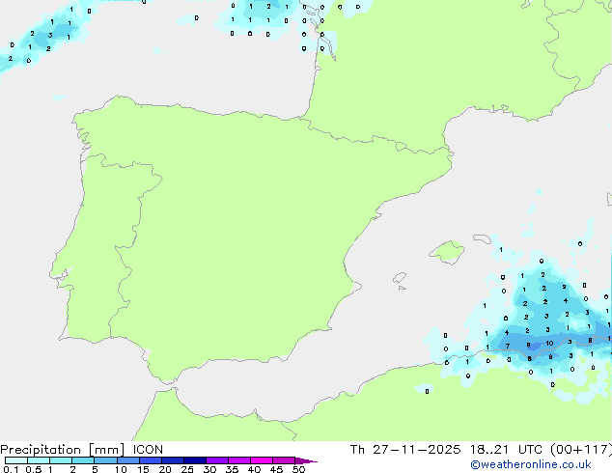Click the 1–2 mm legend color swatch
The height and width of the screenshot is (473, 612).
pyautogui.click(x=61, y=460)
